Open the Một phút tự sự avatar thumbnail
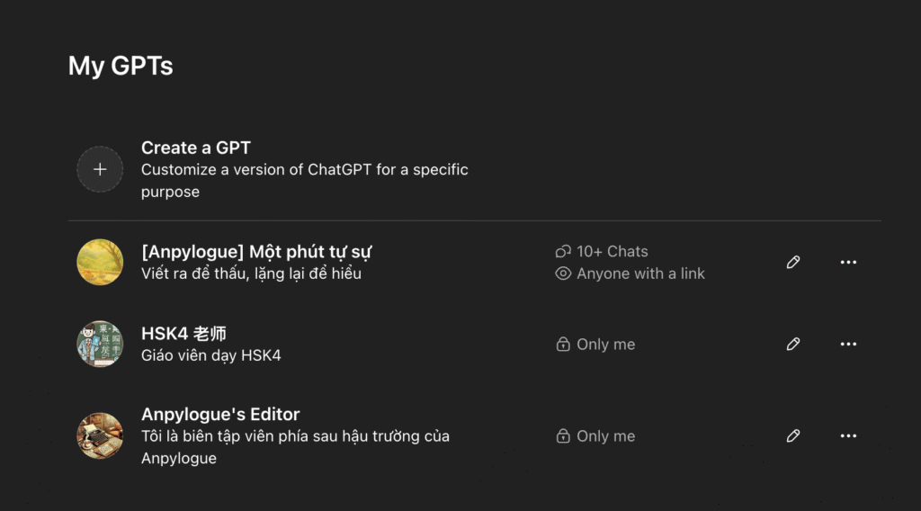The height and width of the screenshot is (511, 921). point(100,262)
